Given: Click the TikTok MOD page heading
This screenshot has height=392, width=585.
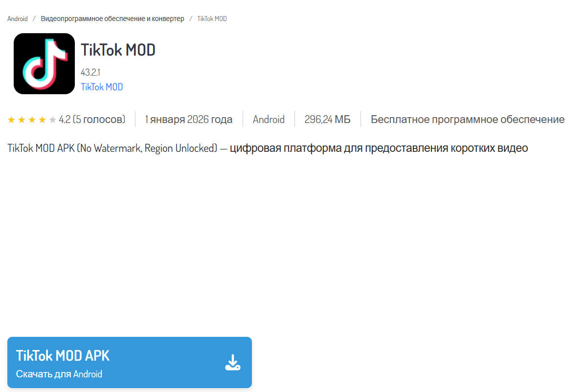Looking at the screenshot, I should click(118, 50).
